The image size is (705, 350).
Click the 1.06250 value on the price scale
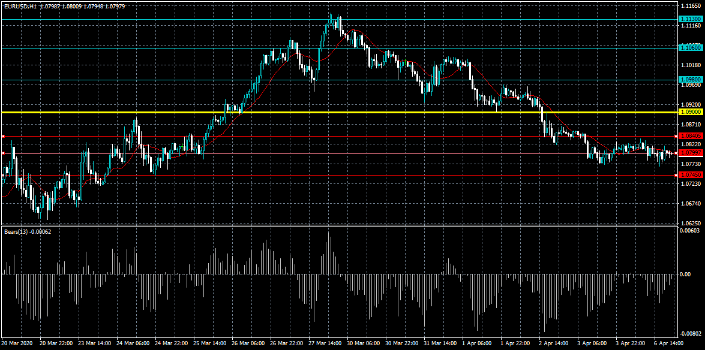(x=691, y=224)
